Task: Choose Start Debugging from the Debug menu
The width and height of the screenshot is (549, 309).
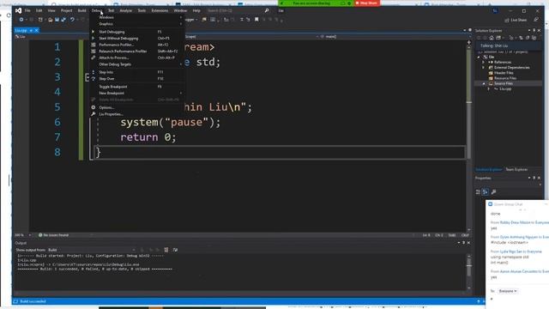Action: tap(137, 32)
